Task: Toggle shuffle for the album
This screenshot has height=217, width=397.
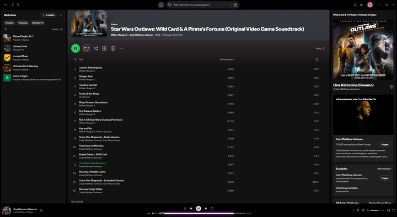Action: point(95,48)
